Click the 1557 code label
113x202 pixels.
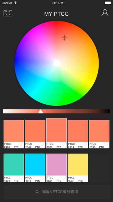(x=71, y=181)
